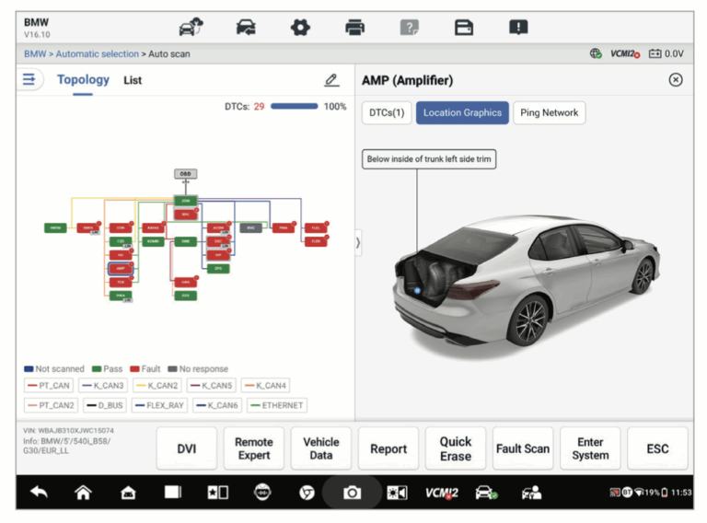The height and width of the screenshot is (523, 707).
Task: Click the settings gear icon in top toolbar
Action: coord(300,28)
